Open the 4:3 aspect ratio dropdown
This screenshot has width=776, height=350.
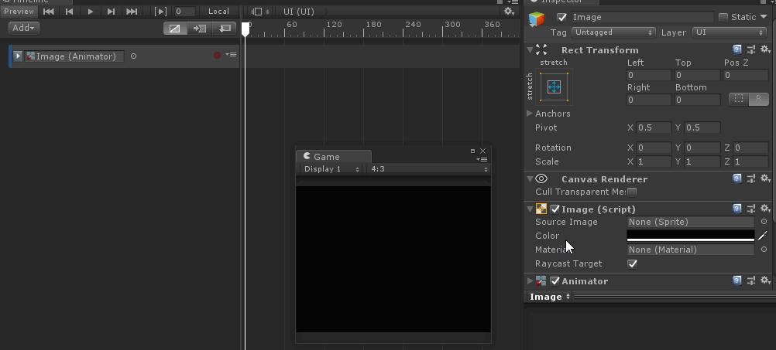429,169
